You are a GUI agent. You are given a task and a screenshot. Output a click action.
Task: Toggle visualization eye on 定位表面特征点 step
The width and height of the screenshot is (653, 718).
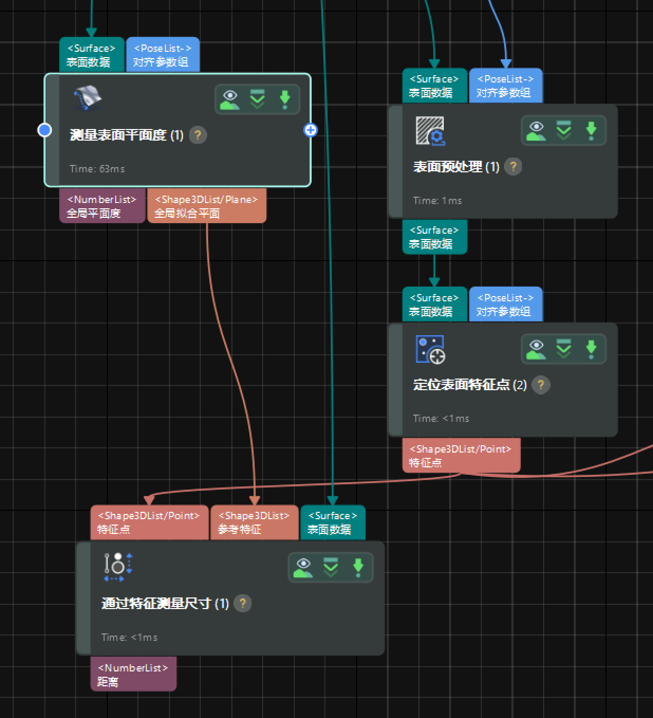[x=537, y=349]
